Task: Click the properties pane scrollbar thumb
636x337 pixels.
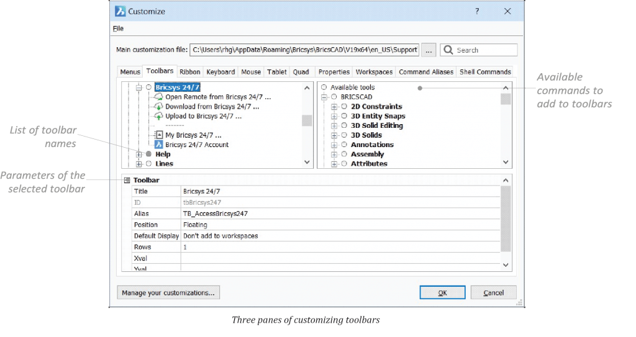Action: click(506, 218)
